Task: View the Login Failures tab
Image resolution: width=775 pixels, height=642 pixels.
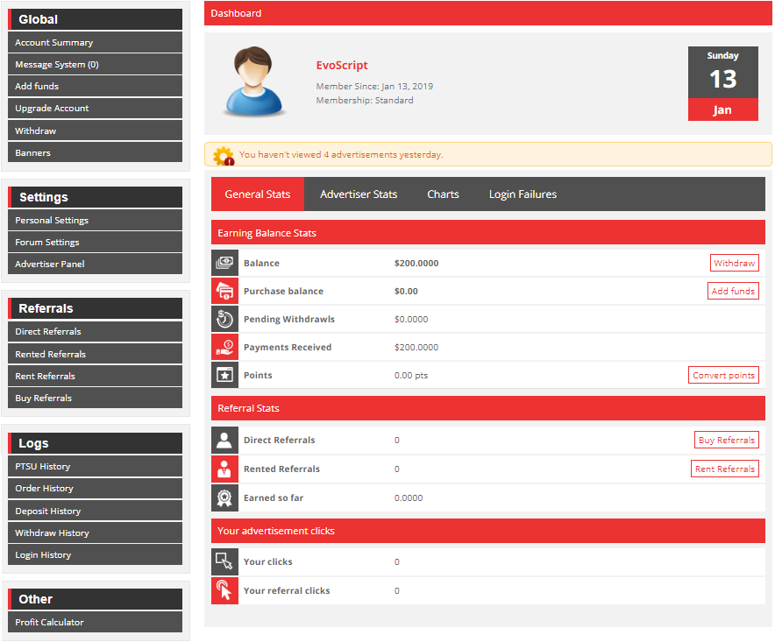Action: pyautogui.click(x=523, y=194)
